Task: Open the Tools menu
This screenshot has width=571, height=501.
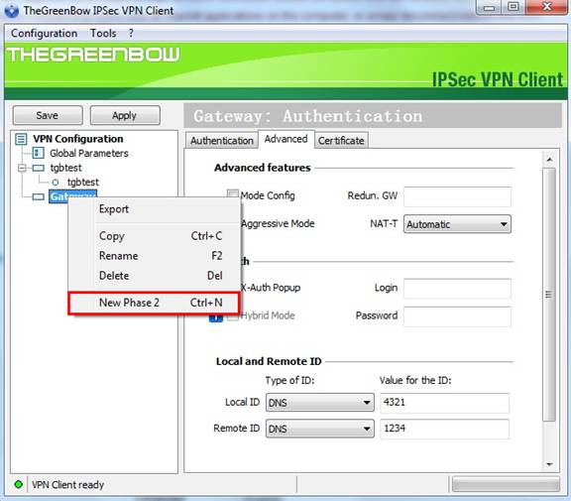Action: pyautogui.click(x=103, y=33)
